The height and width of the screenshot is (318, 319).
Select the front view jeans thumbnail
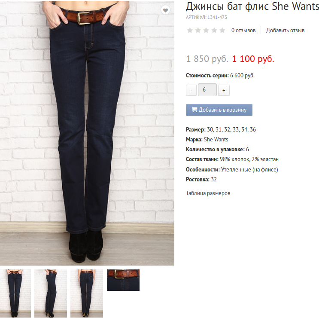point(15,294)
